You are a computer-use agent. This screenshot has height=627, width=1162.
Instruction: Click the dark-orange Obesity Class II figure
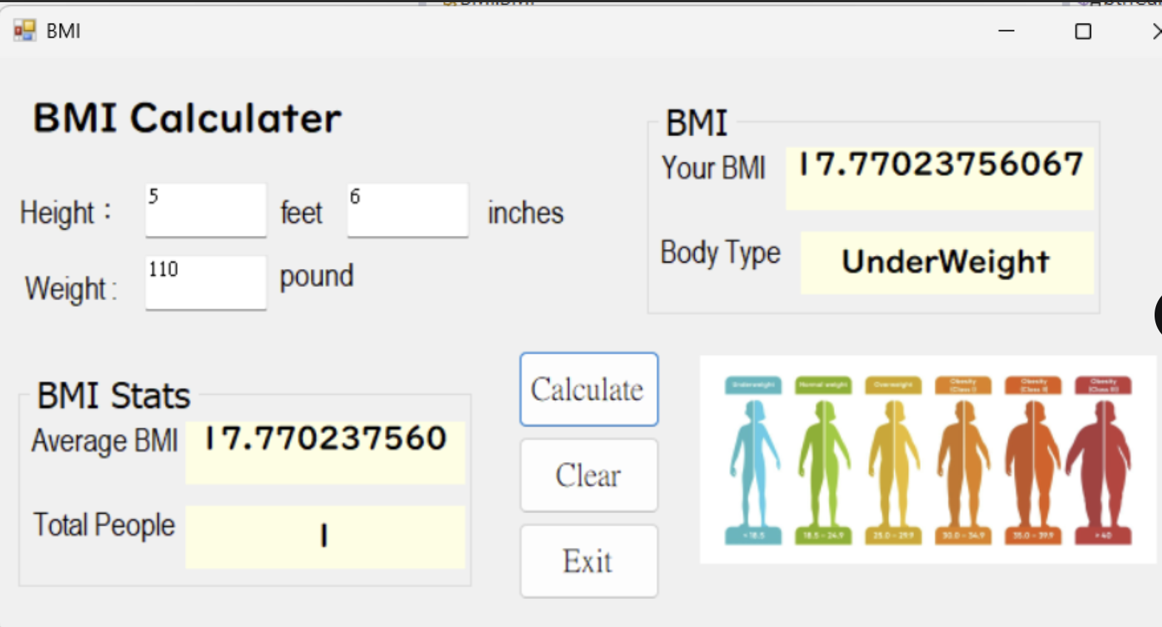click(1032, 462)
